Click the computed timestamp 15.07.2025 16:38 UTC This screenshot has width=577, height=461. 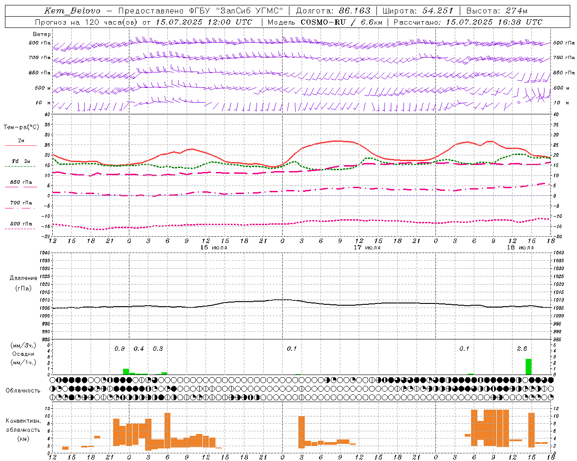494,22
